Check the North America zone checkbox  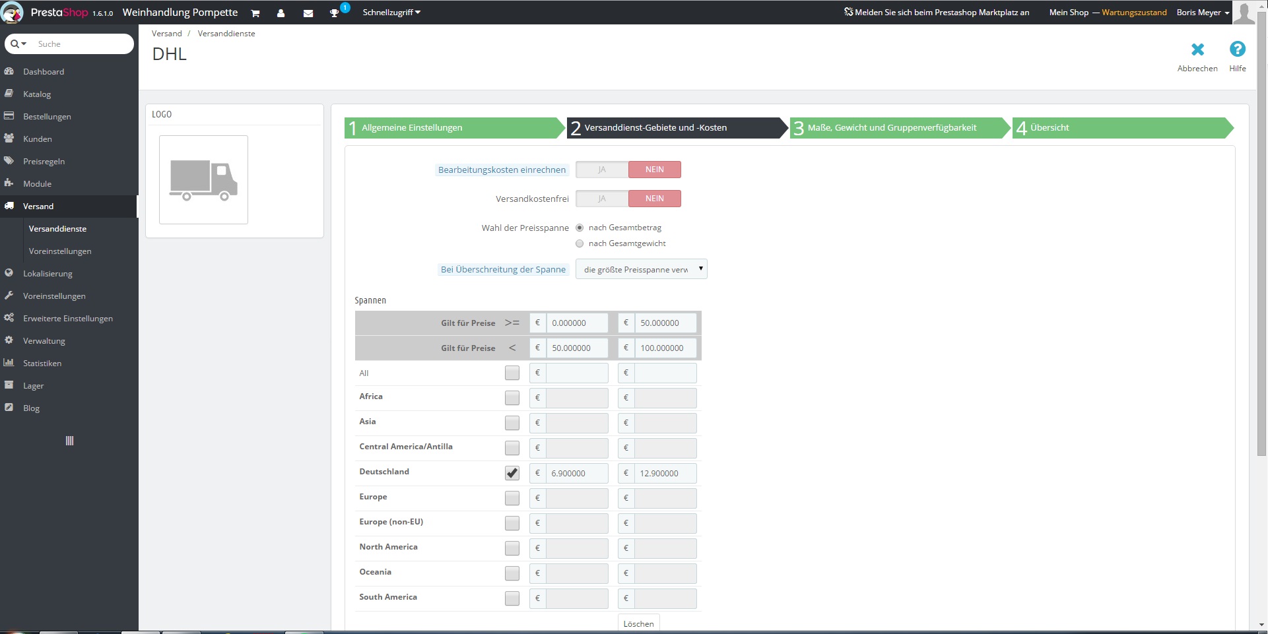(512, 548)
